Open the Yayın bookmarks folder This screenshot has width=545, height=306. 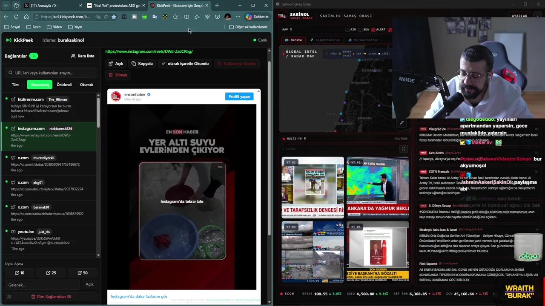(x=75, y=27)
